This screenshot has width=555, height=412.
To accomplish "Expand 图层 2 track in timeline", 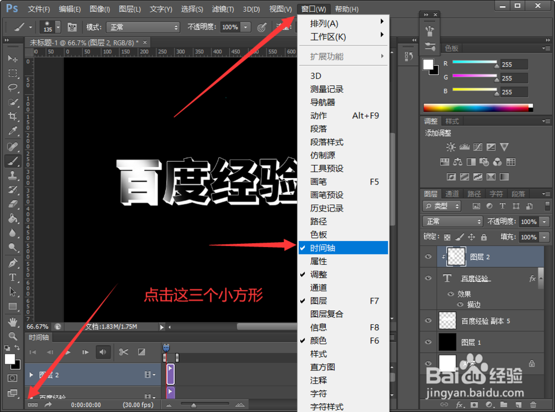I will tap(31, 375).
